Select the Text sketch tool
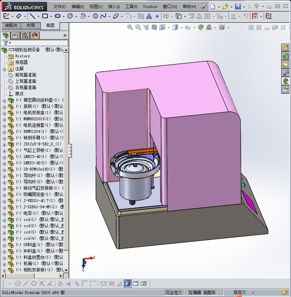Image resolution: width=291 pixels, height=297 pixels. 149,16
